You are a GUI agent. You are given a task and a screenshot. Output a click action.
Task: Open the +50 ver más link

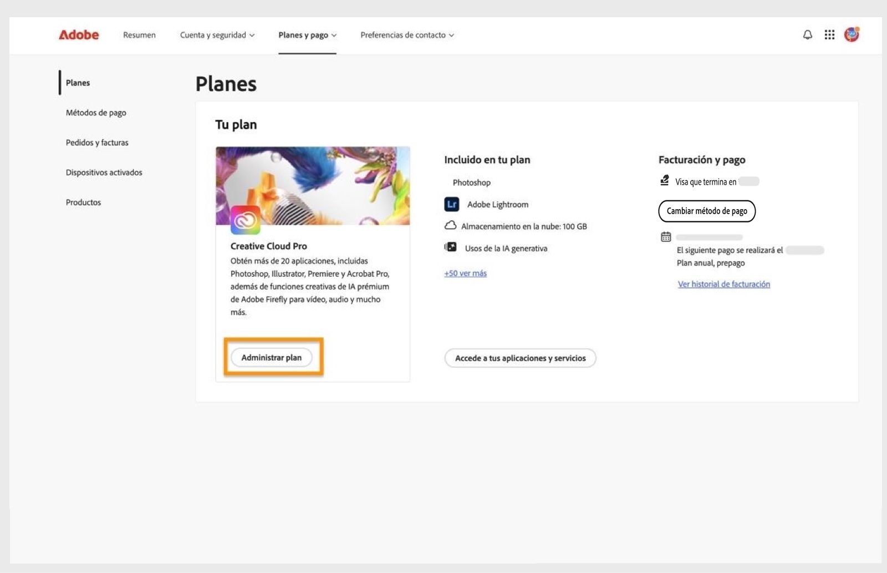pos(465,273)
